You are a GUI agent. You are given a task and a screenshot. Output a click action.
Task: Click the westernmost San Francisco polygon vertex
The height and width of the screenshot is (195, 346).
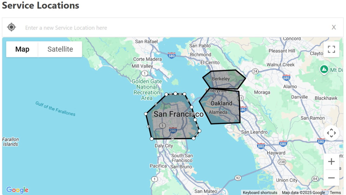146,114
